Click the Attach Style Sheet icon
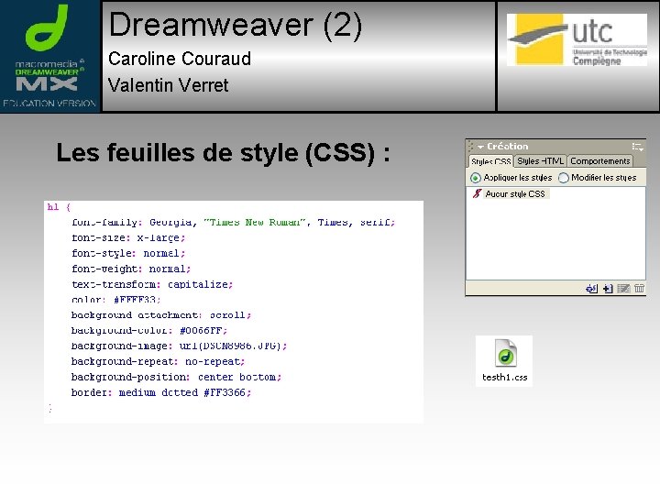The height and width of the screenshot is (495, 660). [591, 289]
